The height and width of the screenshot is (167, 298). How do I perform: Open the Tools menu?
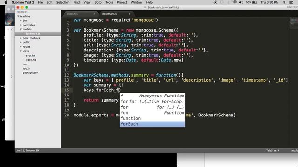[x=109, y=2]
